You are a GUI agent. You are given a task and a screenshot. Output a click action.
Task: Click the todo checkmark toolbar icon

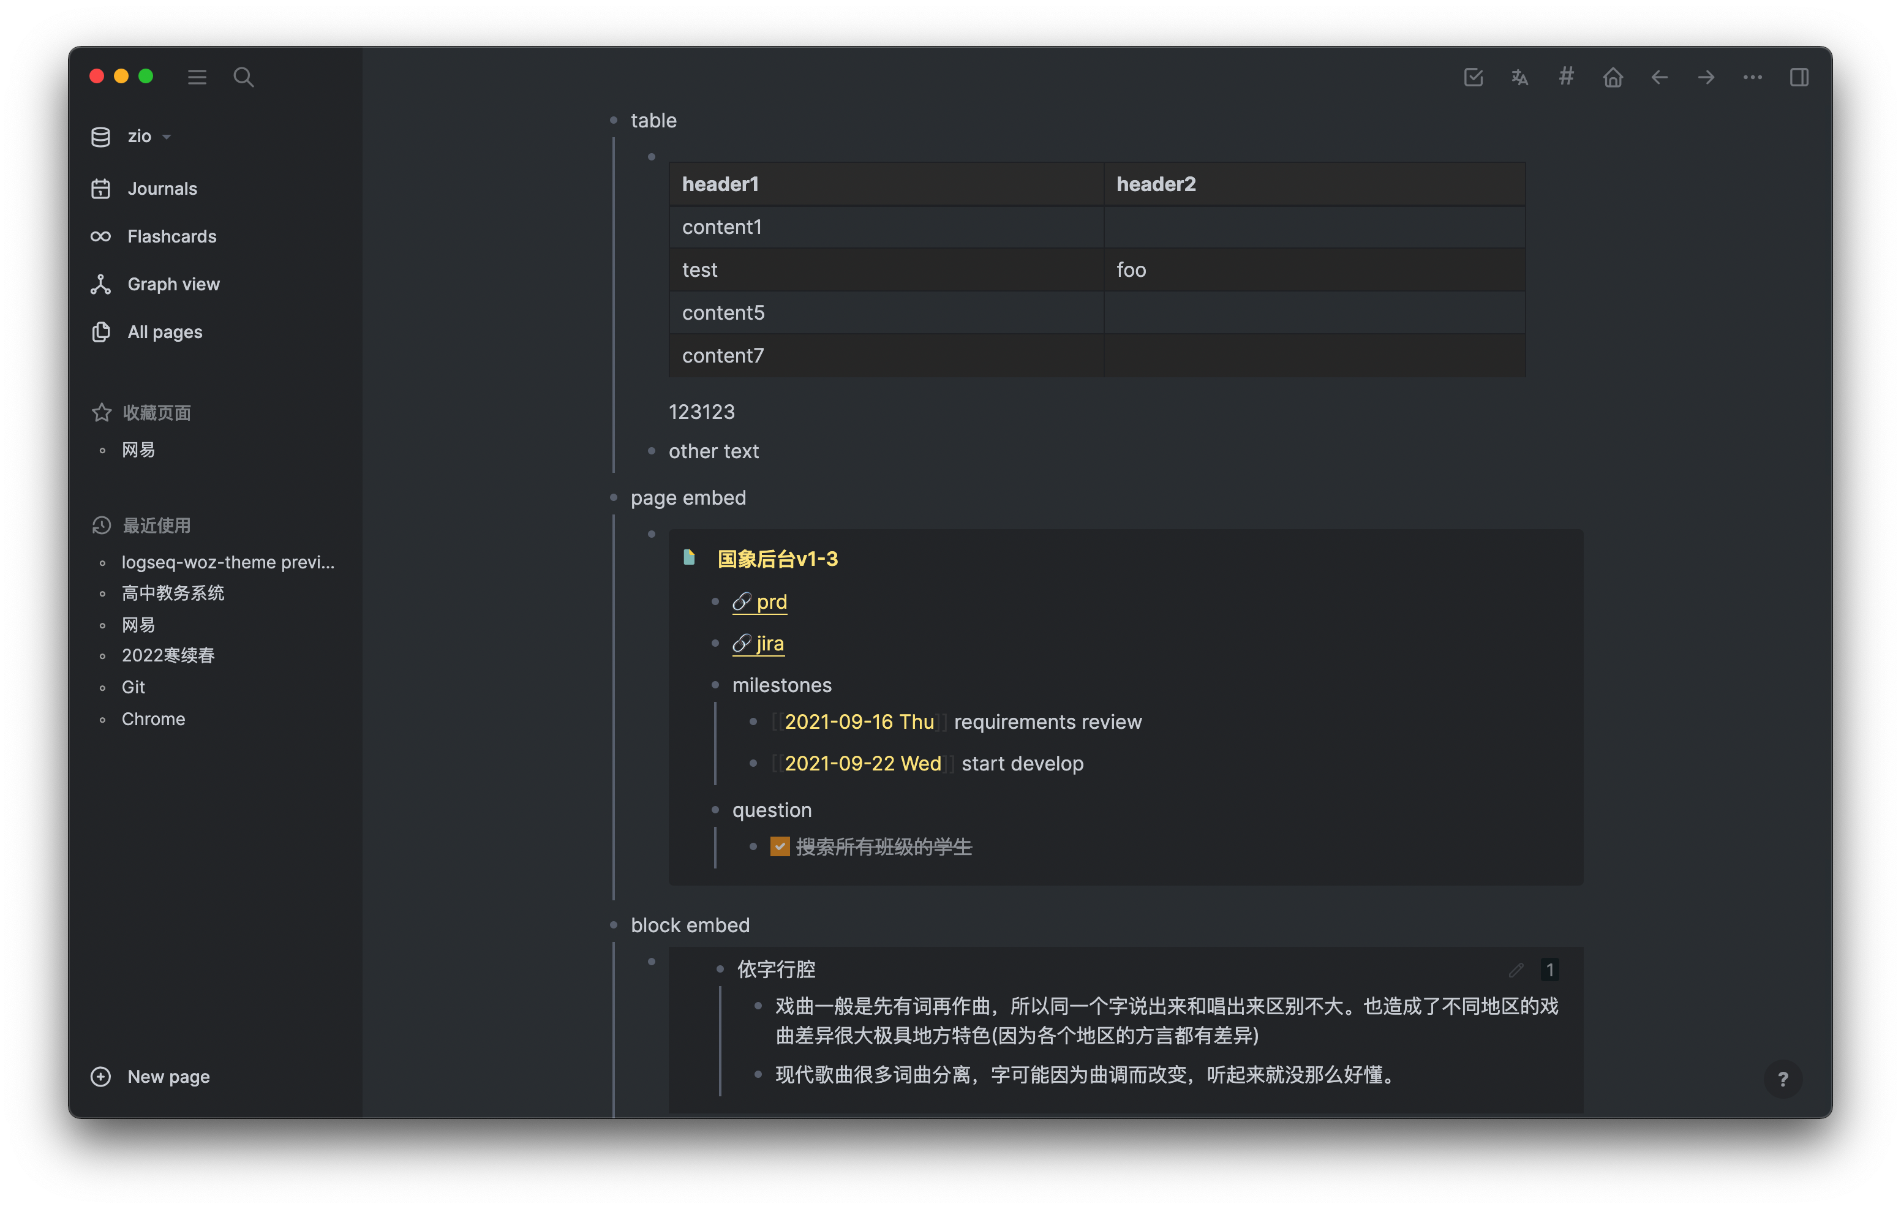(x=1473, y=77)
